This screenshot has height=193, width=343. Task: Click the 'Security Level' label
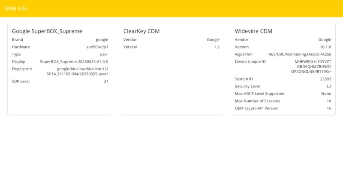(247, 86)
